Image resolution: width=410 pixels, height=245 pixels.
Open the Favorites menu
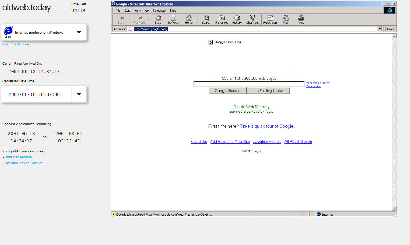pos(159,10)
